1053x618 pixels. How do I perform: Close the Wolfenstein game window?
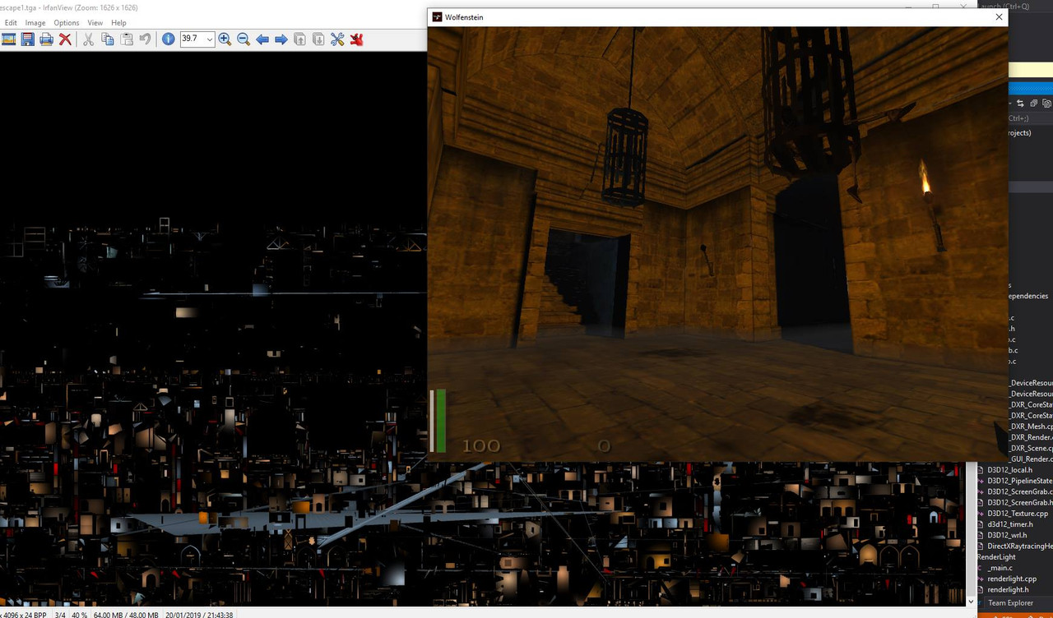(x=999, y=17)
